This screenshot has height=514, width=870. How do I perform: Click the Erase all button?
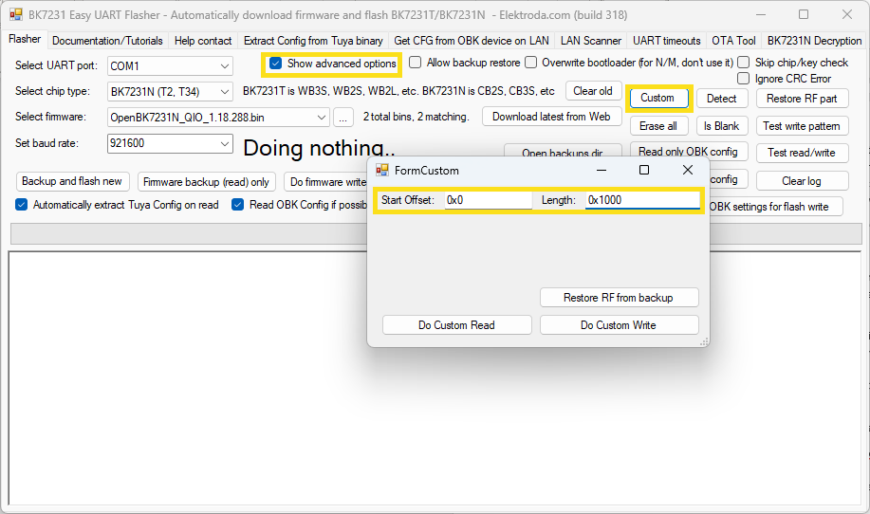(x=658, y=126)
